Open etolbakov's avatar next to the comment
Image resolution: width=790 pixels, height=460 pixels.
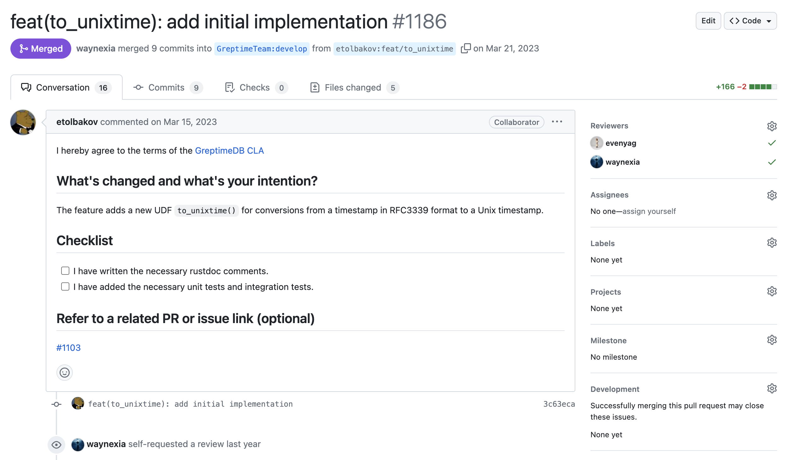tap(23, 122)
